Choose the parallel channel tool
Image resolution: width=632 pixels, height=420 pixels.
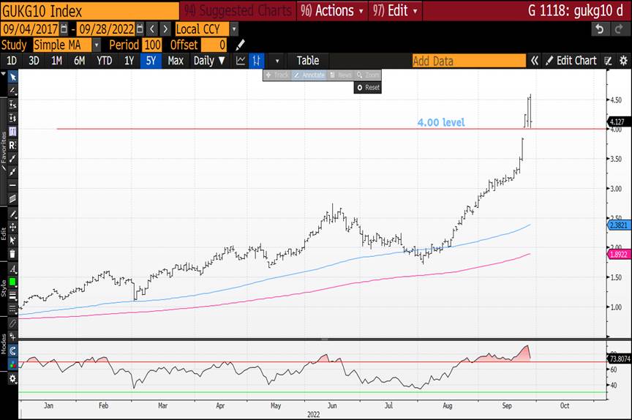point(12,199)
